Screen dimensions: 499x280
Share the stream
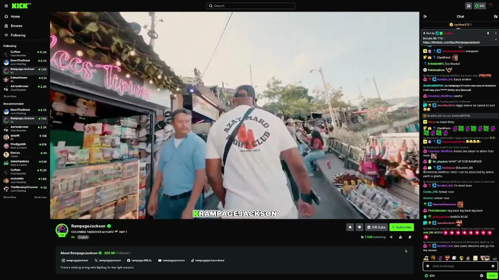tap(391, 237)
